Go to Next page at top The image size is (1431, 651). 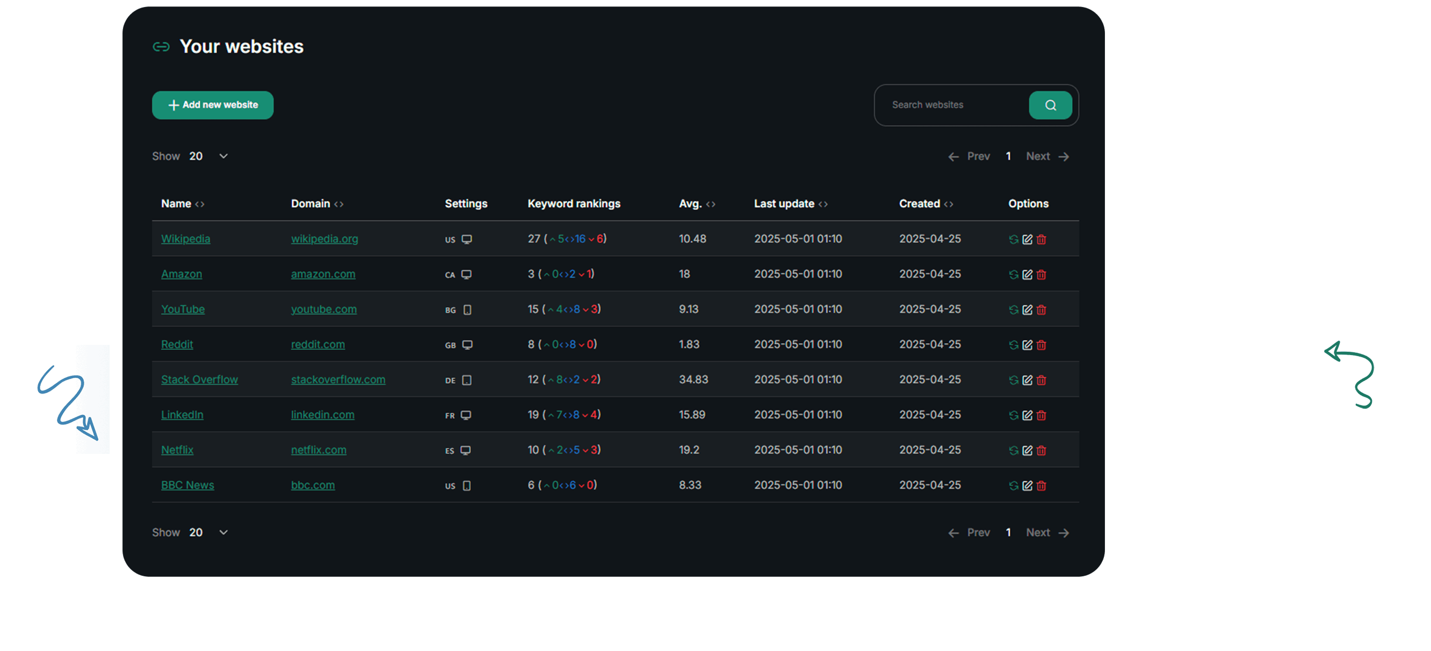point(1047,157)
